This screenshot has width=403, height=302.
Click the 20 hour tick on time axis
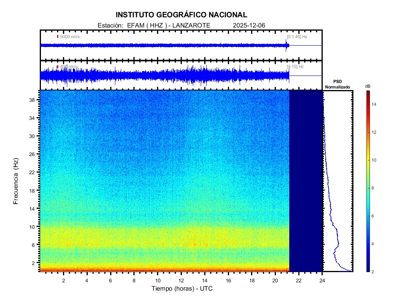pos(275,280)
